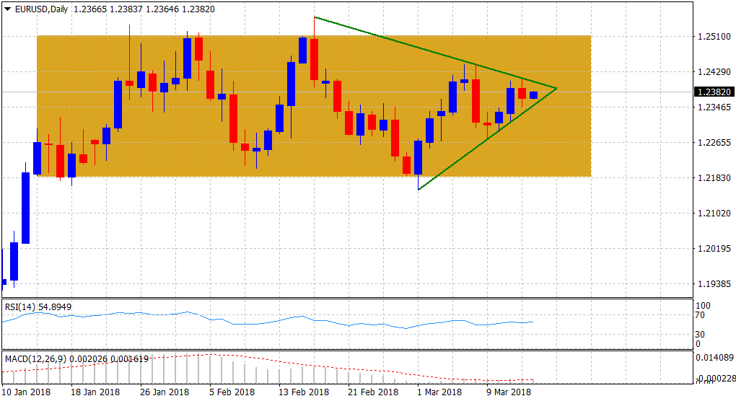Click the 1.19385 price axis label
736x401 pixels.
pyautogui.click(x=714, y=283)
